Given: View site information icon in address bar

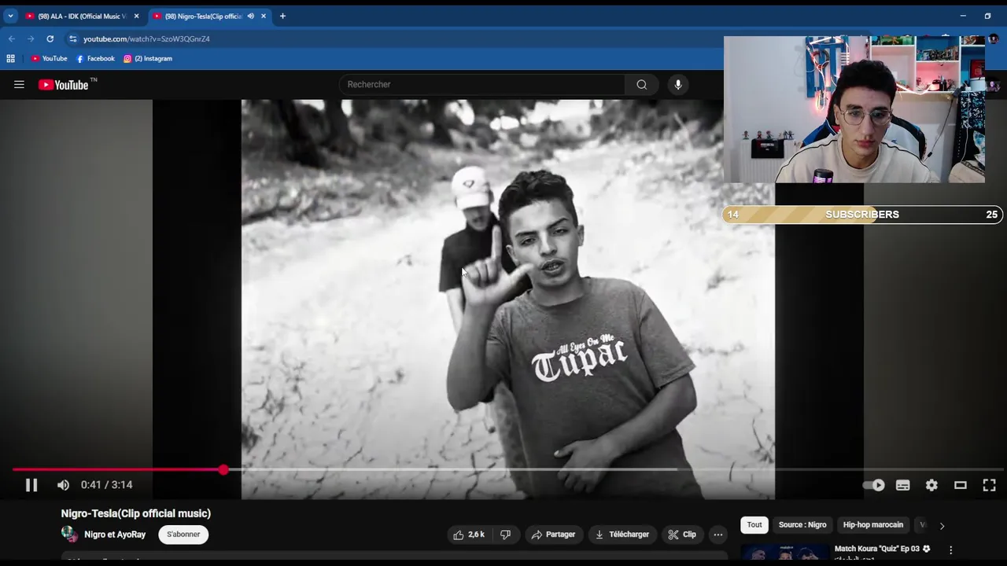Looking at the screenshot, I should click(72, 39).
